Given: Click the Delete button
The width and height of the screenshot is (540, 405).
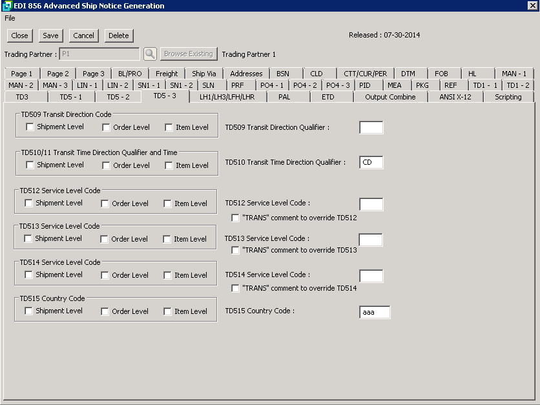Looking at the screenshot, I should pos(118,36).
